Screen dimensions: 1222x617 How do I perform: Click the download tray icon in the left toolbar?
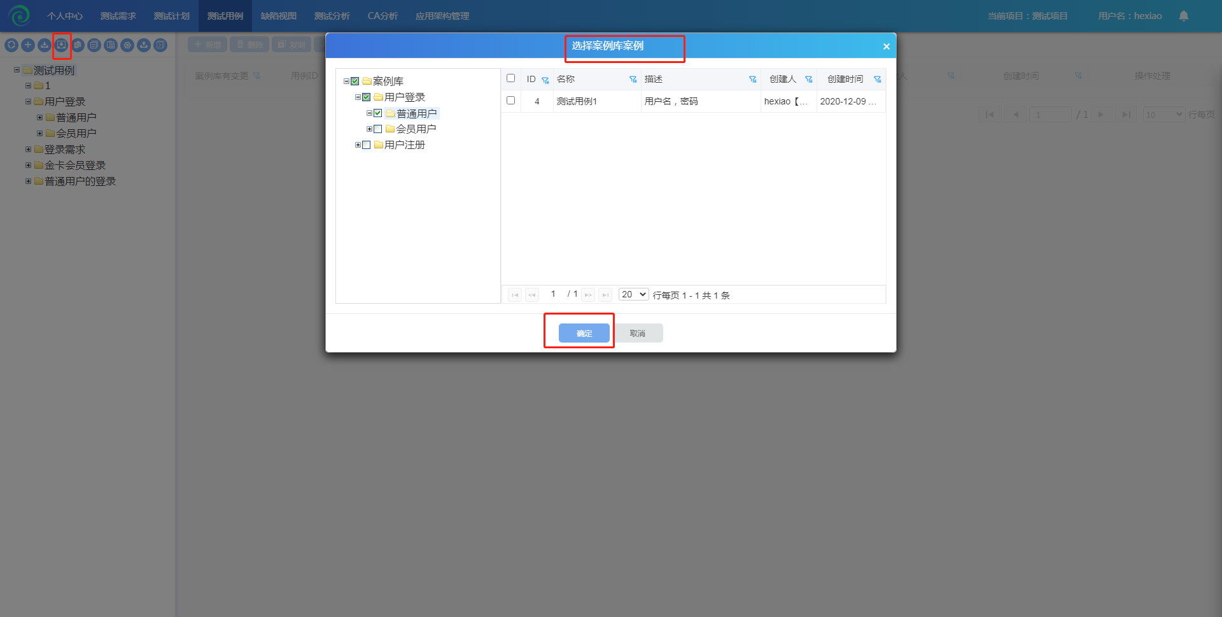pos(45,45)
